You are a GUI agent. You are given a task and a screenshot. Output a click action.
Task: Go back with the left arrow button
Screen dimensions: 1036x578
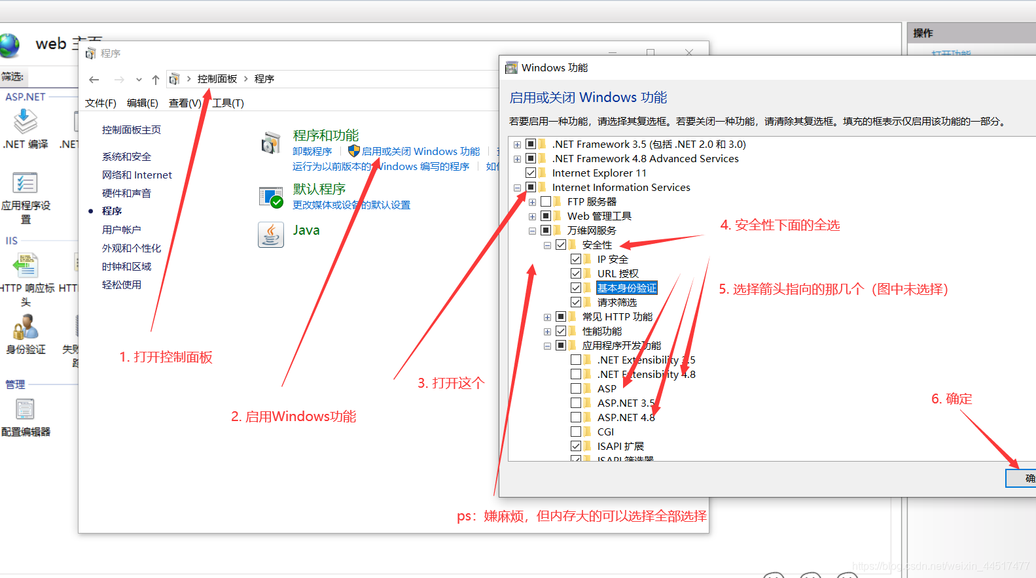tap(94, 80)
